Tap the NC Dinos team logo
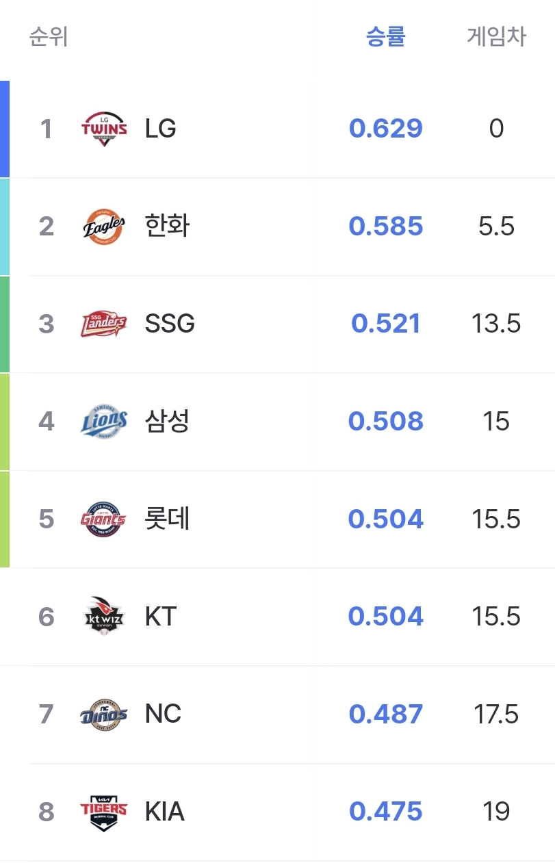Screen dimensions: 555x863 pos(104,714)
